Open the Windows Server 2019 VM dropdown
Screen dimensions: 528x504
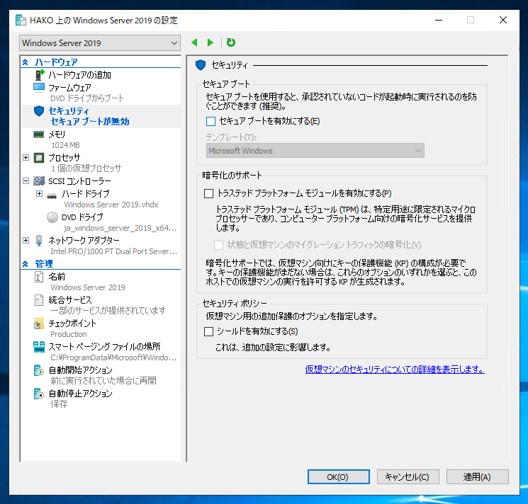(x=100, y=43)
